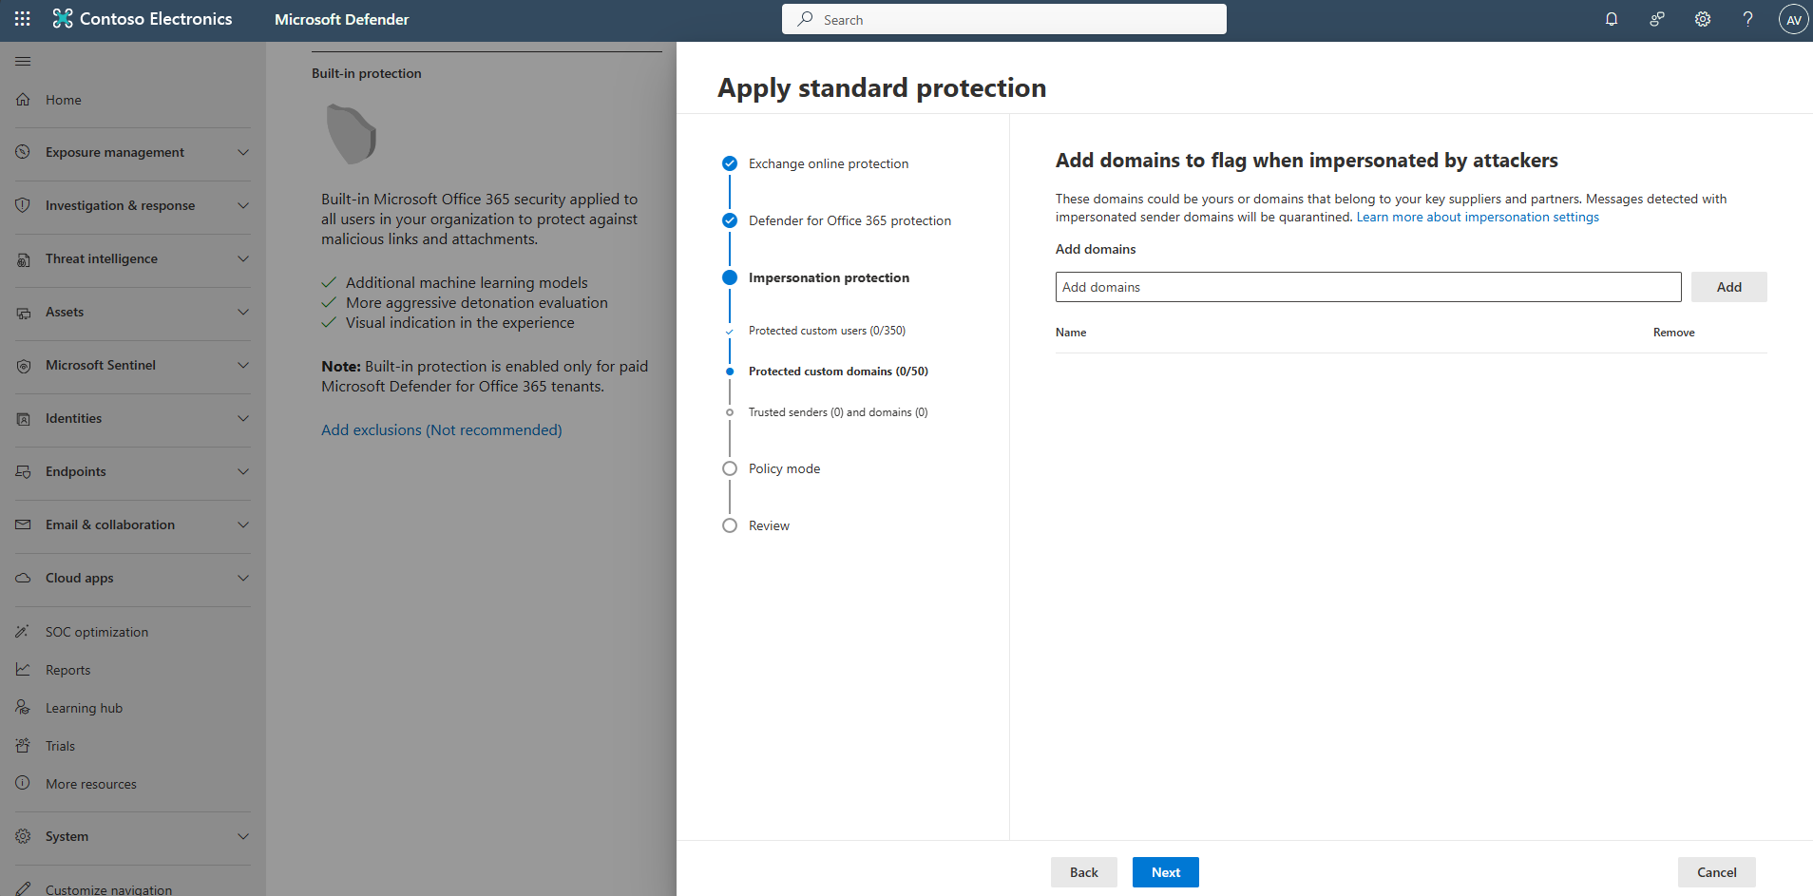The height and width of the screenshot is (896, 1813).
Task: Jump to Policy mode step
Action: coord(784,468)
